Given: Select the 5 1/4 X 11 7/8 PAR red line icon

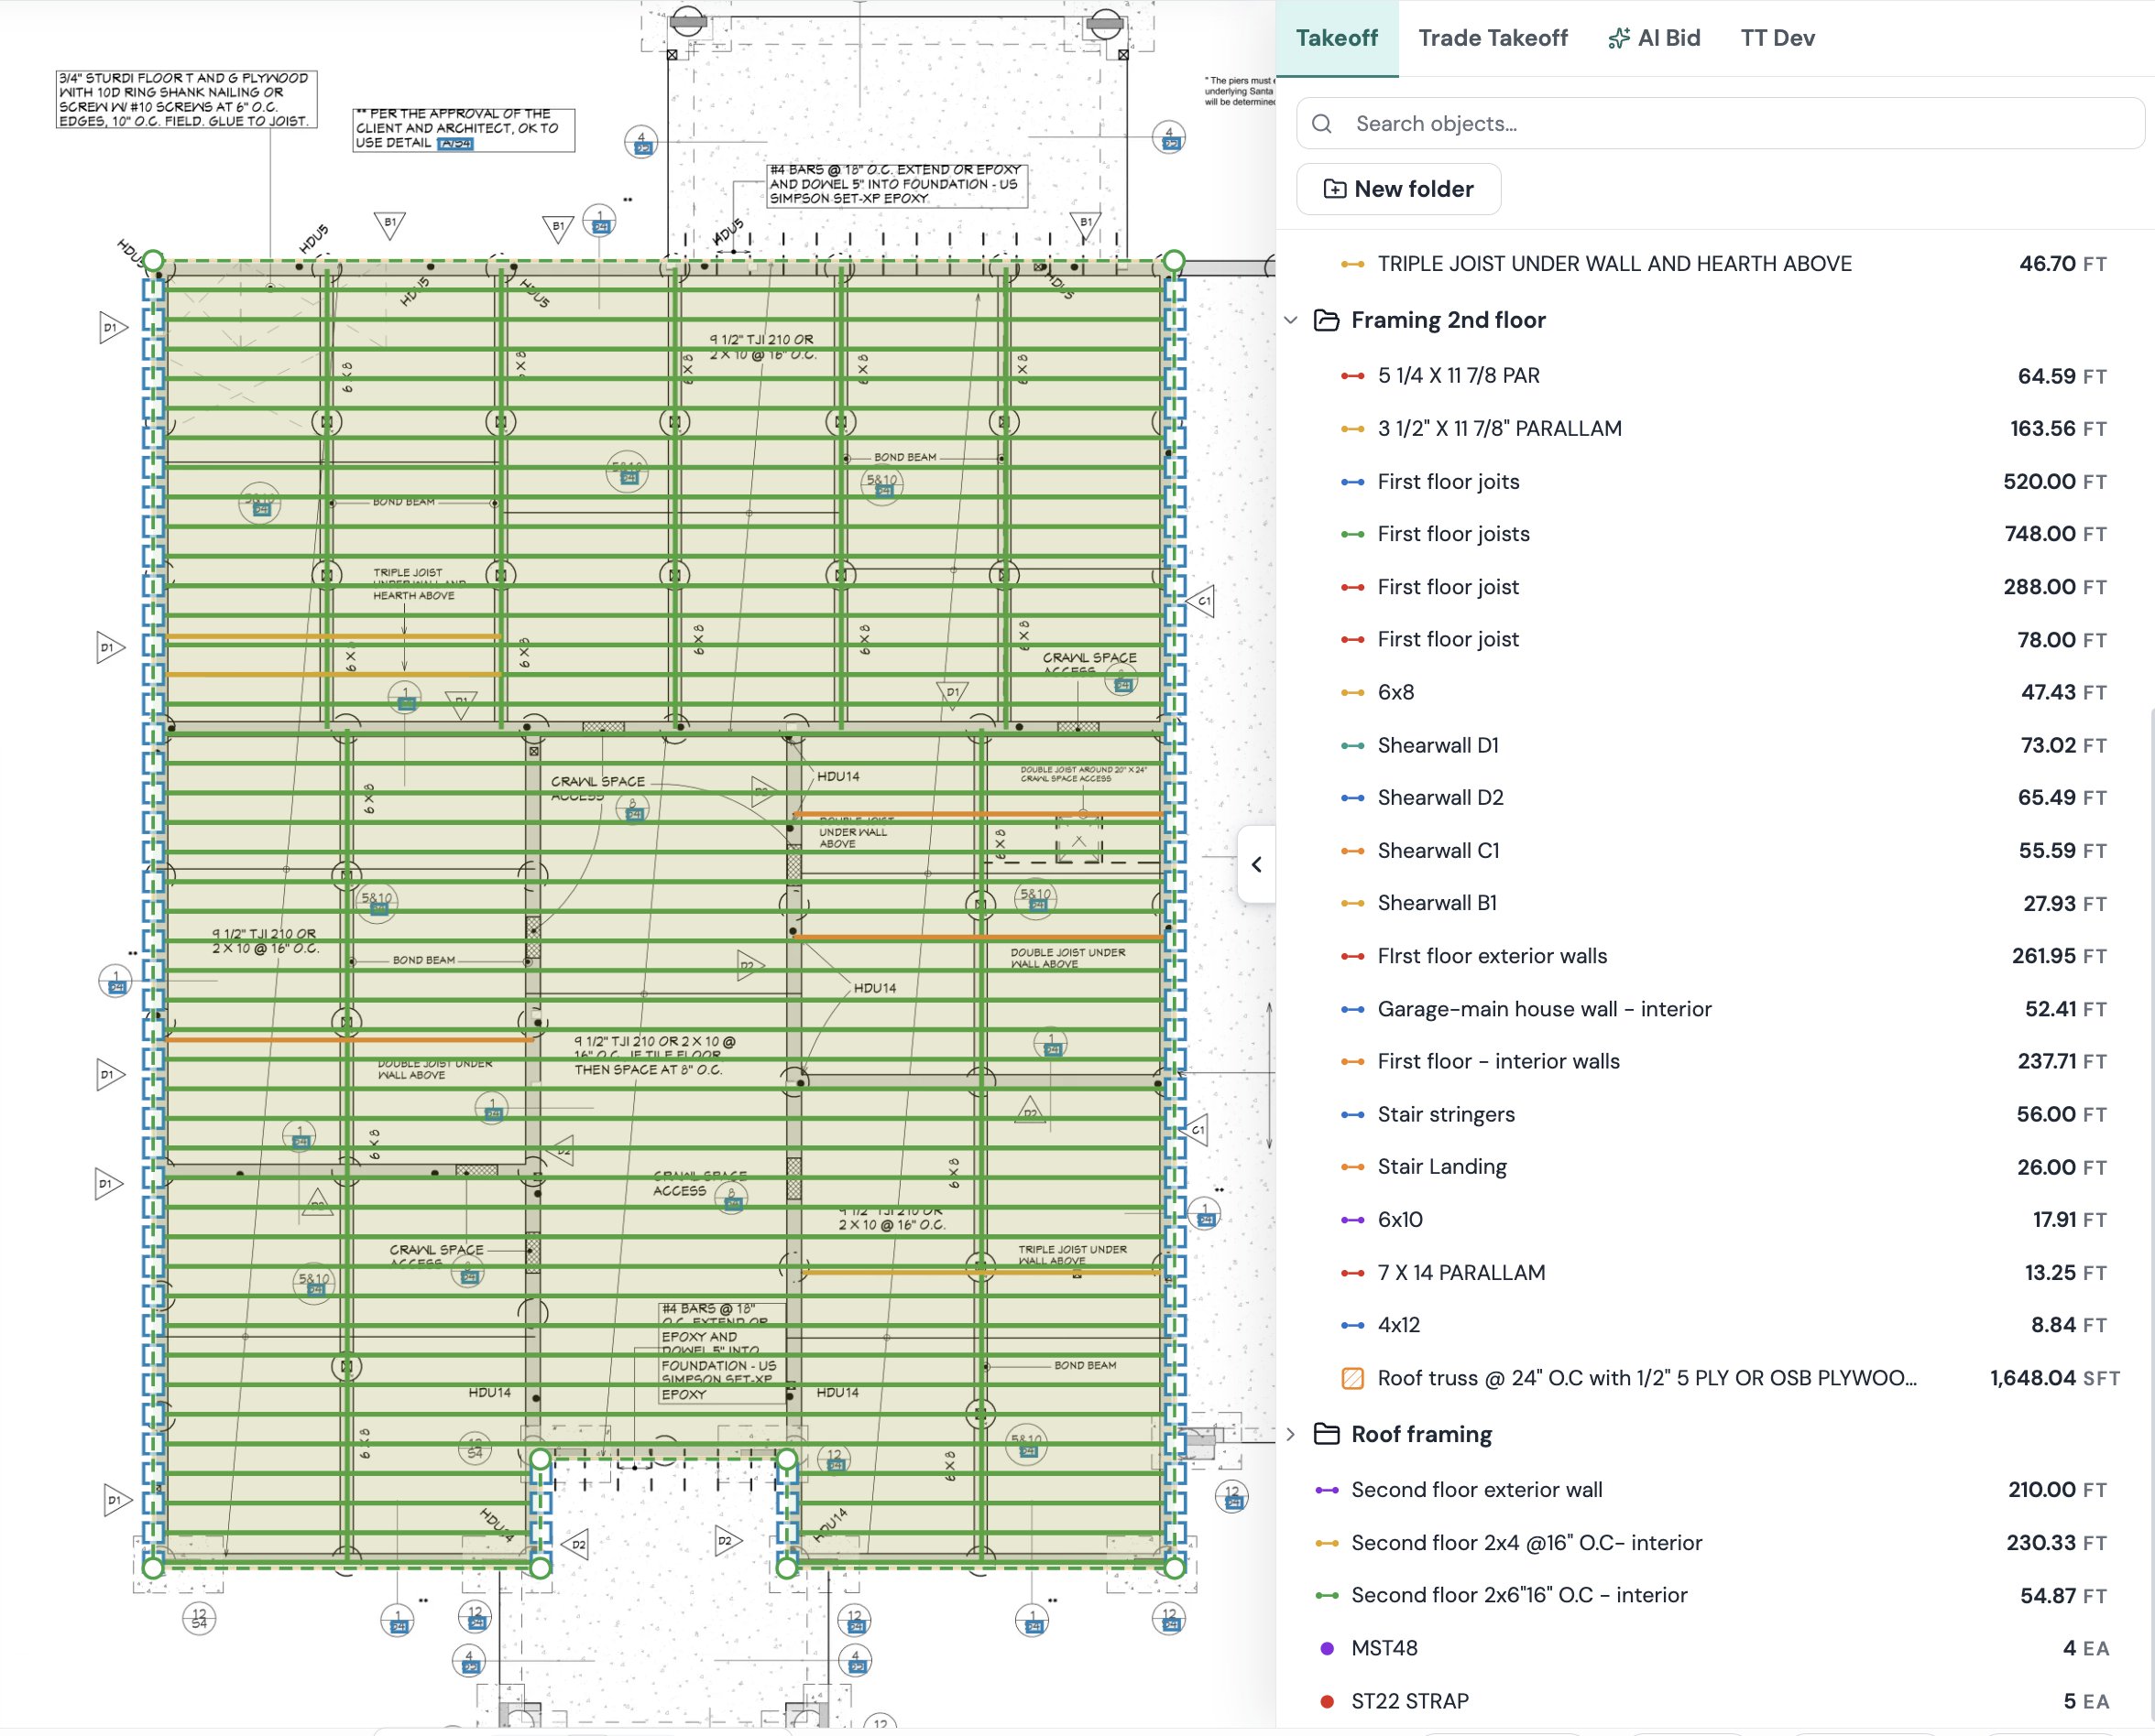Looking at the screenshot, I should (x=1351, y=376).
